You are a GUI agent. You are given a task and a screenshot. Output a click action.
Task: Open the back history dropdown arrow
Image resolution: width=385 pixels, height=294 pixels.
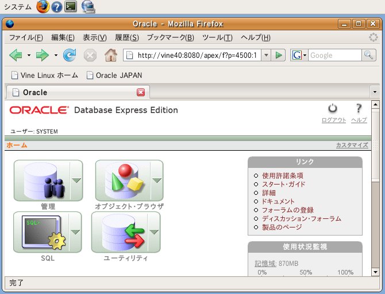click(x=29, y=56)
